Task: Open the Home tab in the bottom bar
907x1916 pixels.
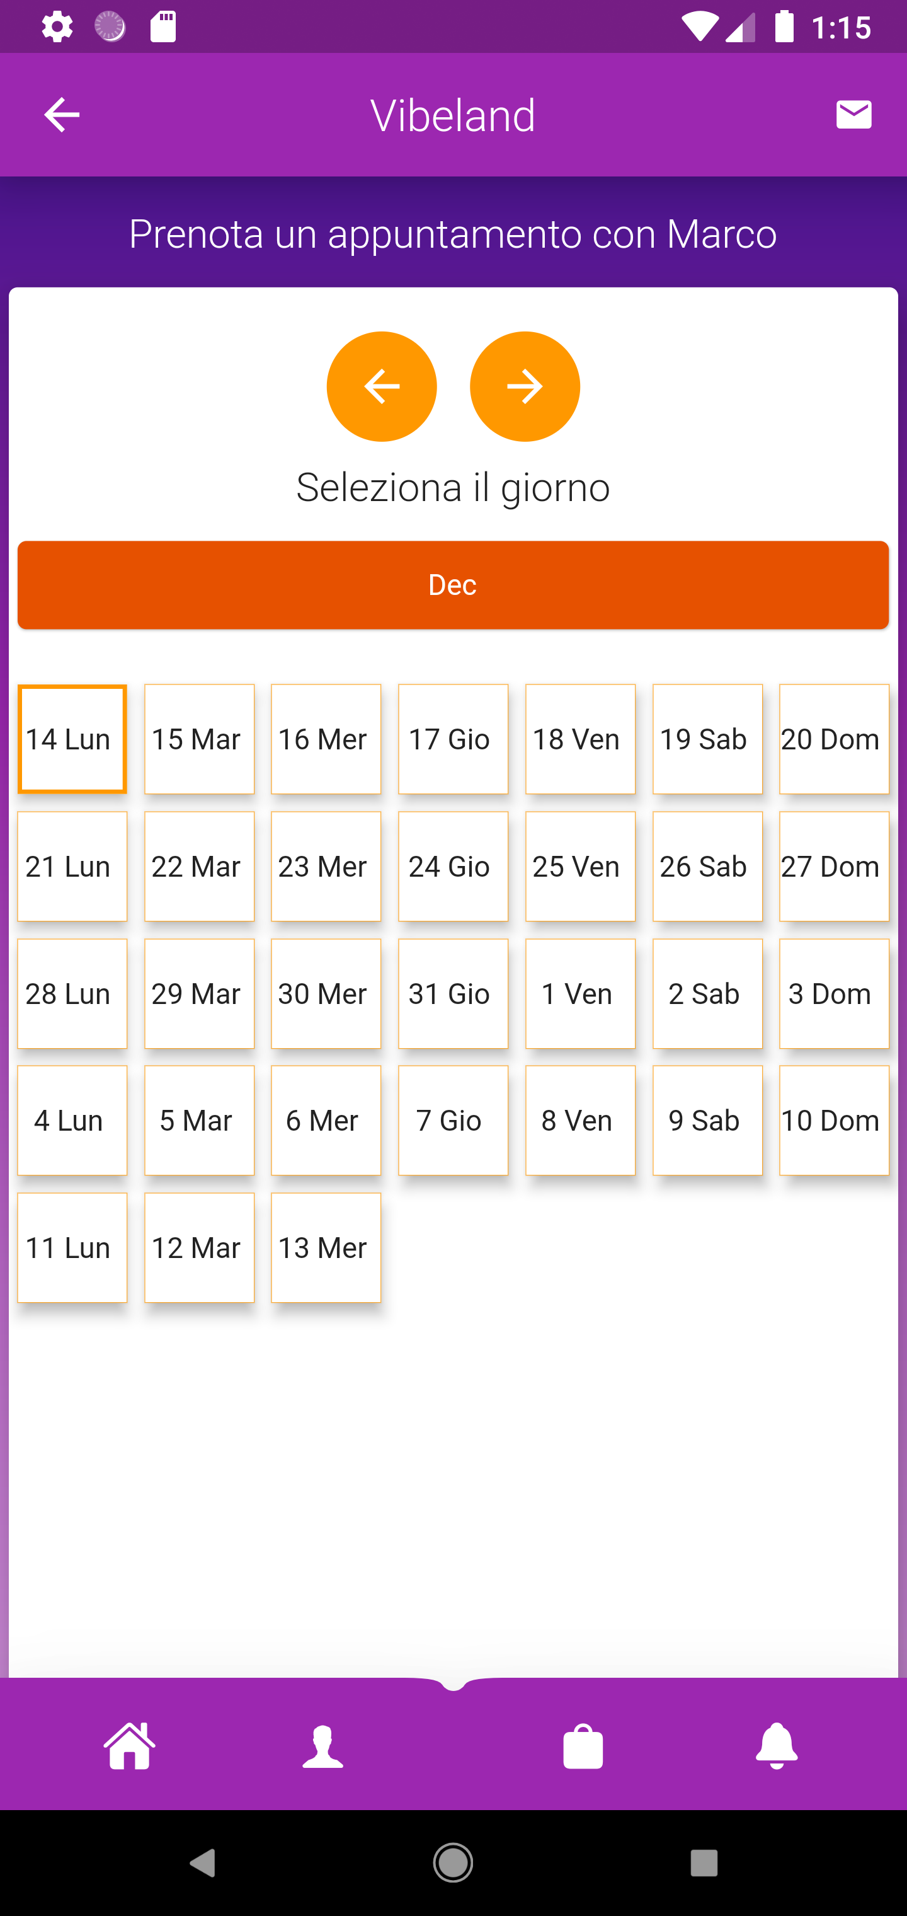Action: 130,1745
